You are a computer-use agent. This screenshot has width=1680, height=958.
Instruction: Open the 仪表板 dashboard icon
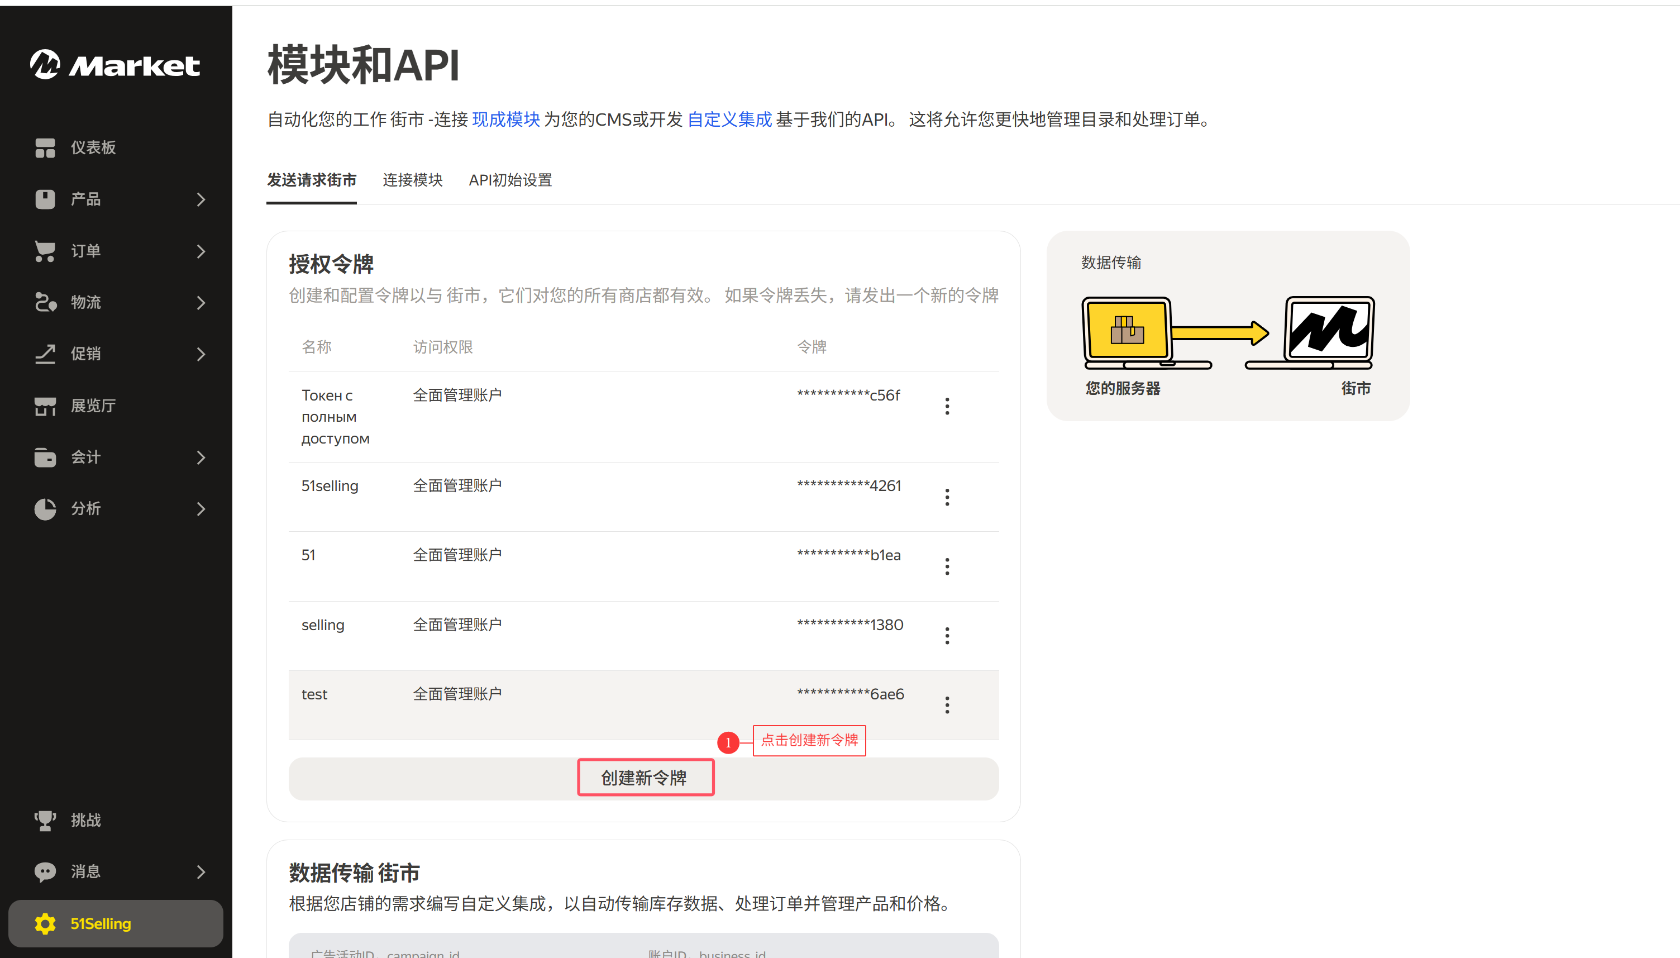click(x=45, y=147)
